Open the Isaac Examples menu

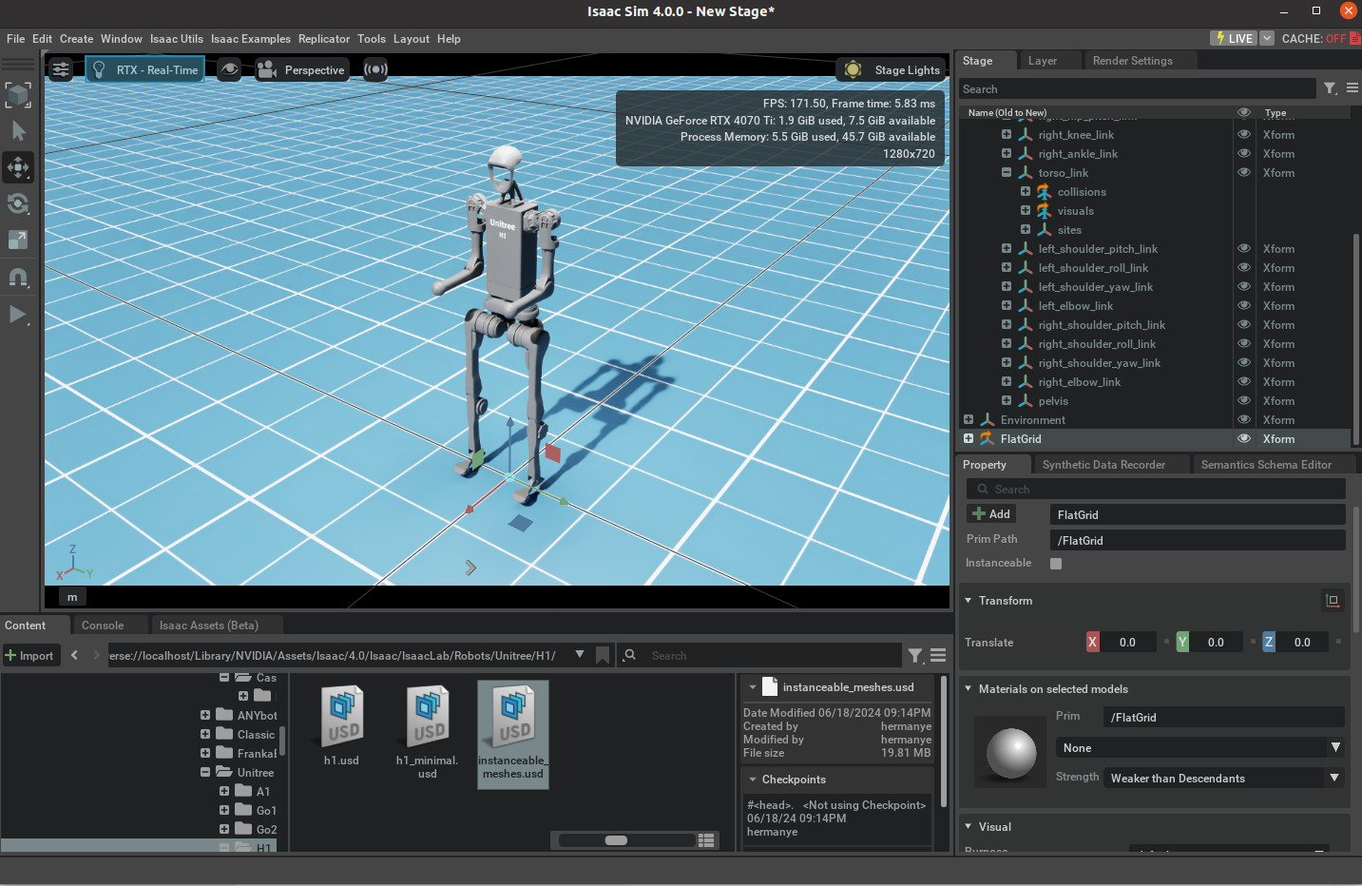tap(250, 39)
